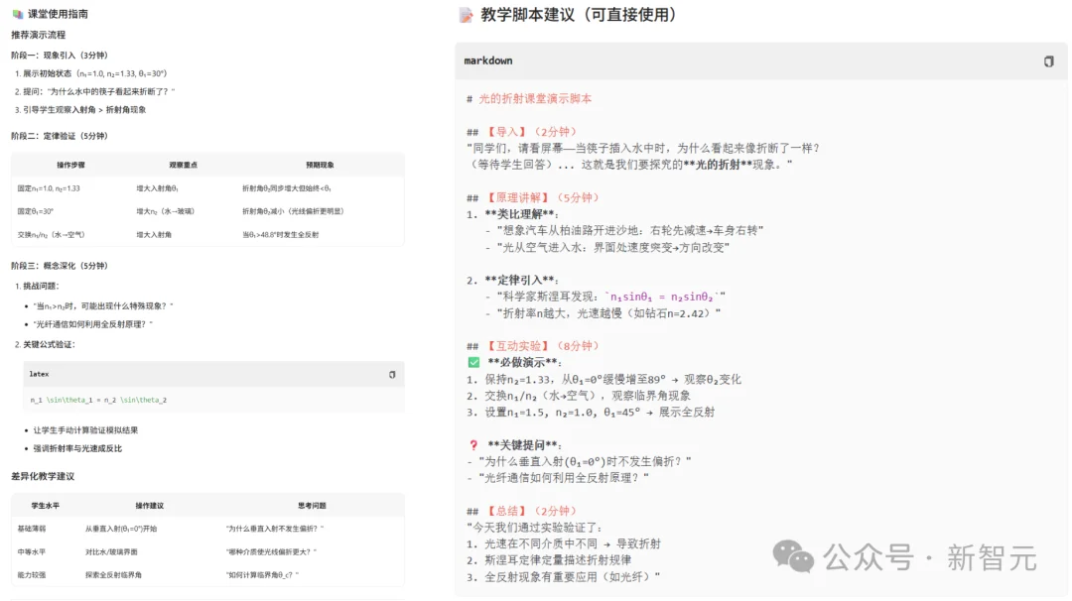This screenshot has height=601, width=1072.
Task: Click the clipboard emoji beside 课堂使用指南
Action: click(x=18, y=14)
